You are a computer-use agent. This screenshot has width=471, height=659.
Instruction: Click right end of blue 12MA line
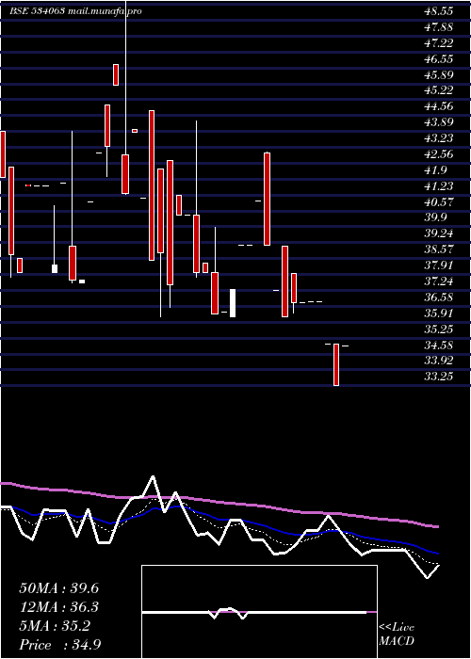pyautogui.click(x=437, y=554)
